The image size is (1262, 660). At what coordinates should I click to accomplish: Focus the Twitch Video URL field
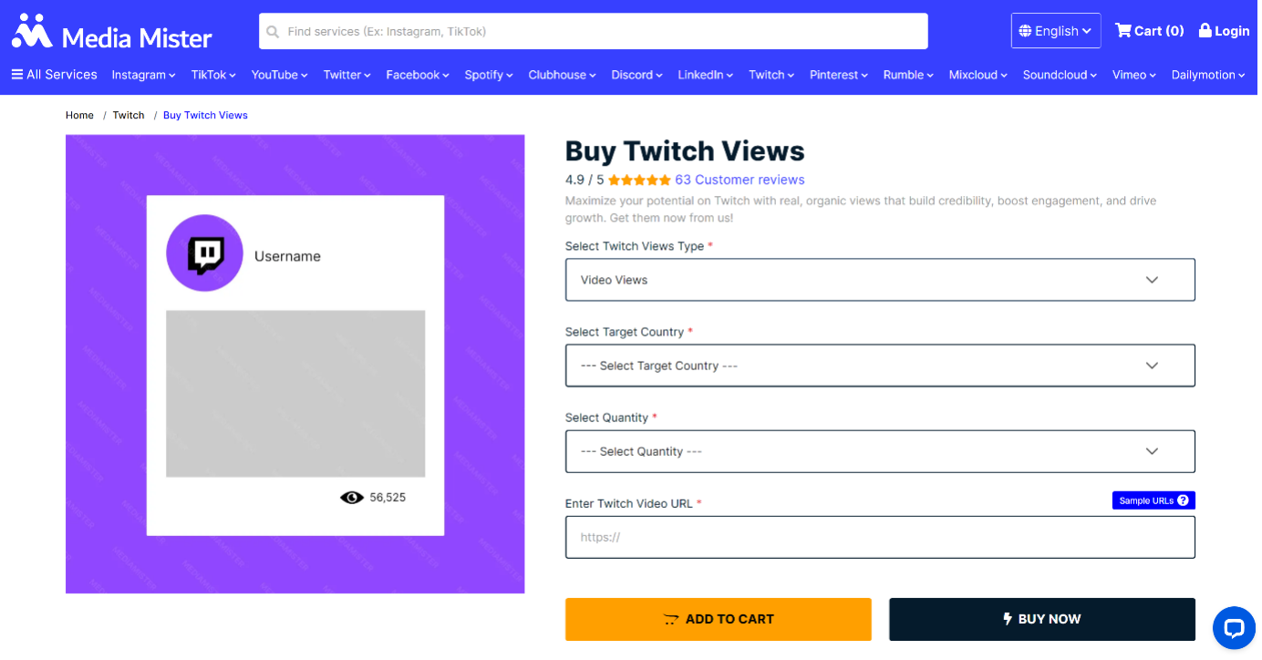(x=880, y=537)
